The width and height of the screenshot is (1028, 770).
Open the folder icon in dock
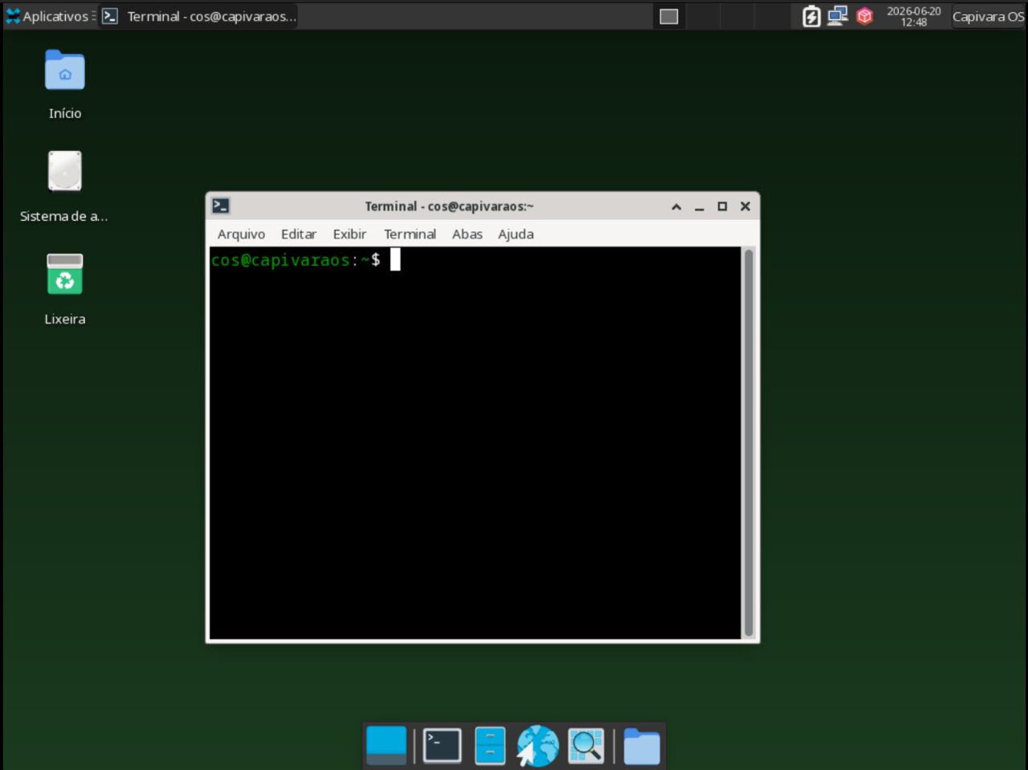click(642, 746)
